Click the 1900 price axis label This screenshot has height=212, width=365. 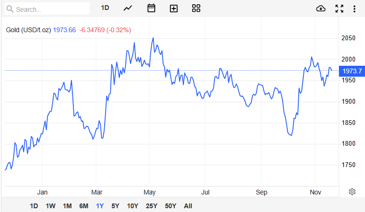348,101
